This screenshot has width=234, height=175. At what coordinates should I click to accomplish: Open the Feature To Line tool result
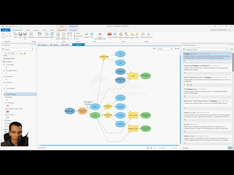[x=207, y=116]
